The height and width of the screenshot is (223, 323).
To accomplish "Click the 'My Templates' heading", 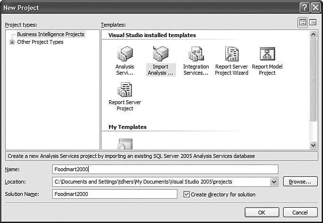I will tap(128, 127).
